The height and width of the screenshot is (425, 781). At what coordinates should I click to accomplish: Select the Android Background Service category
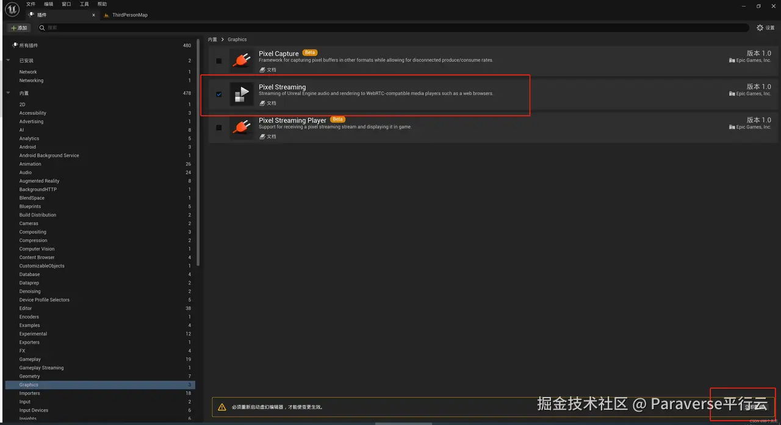pyautogui.click(x=101, y=155)
